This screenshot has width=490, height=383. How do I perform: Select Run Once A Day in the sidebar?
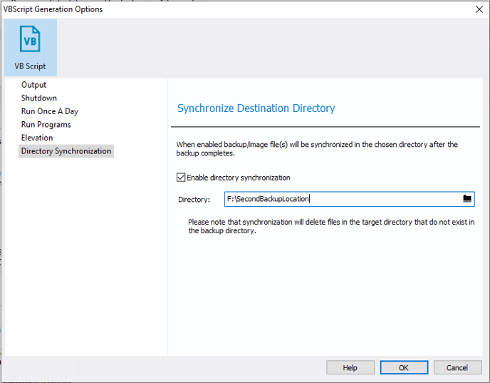[49, 111]
